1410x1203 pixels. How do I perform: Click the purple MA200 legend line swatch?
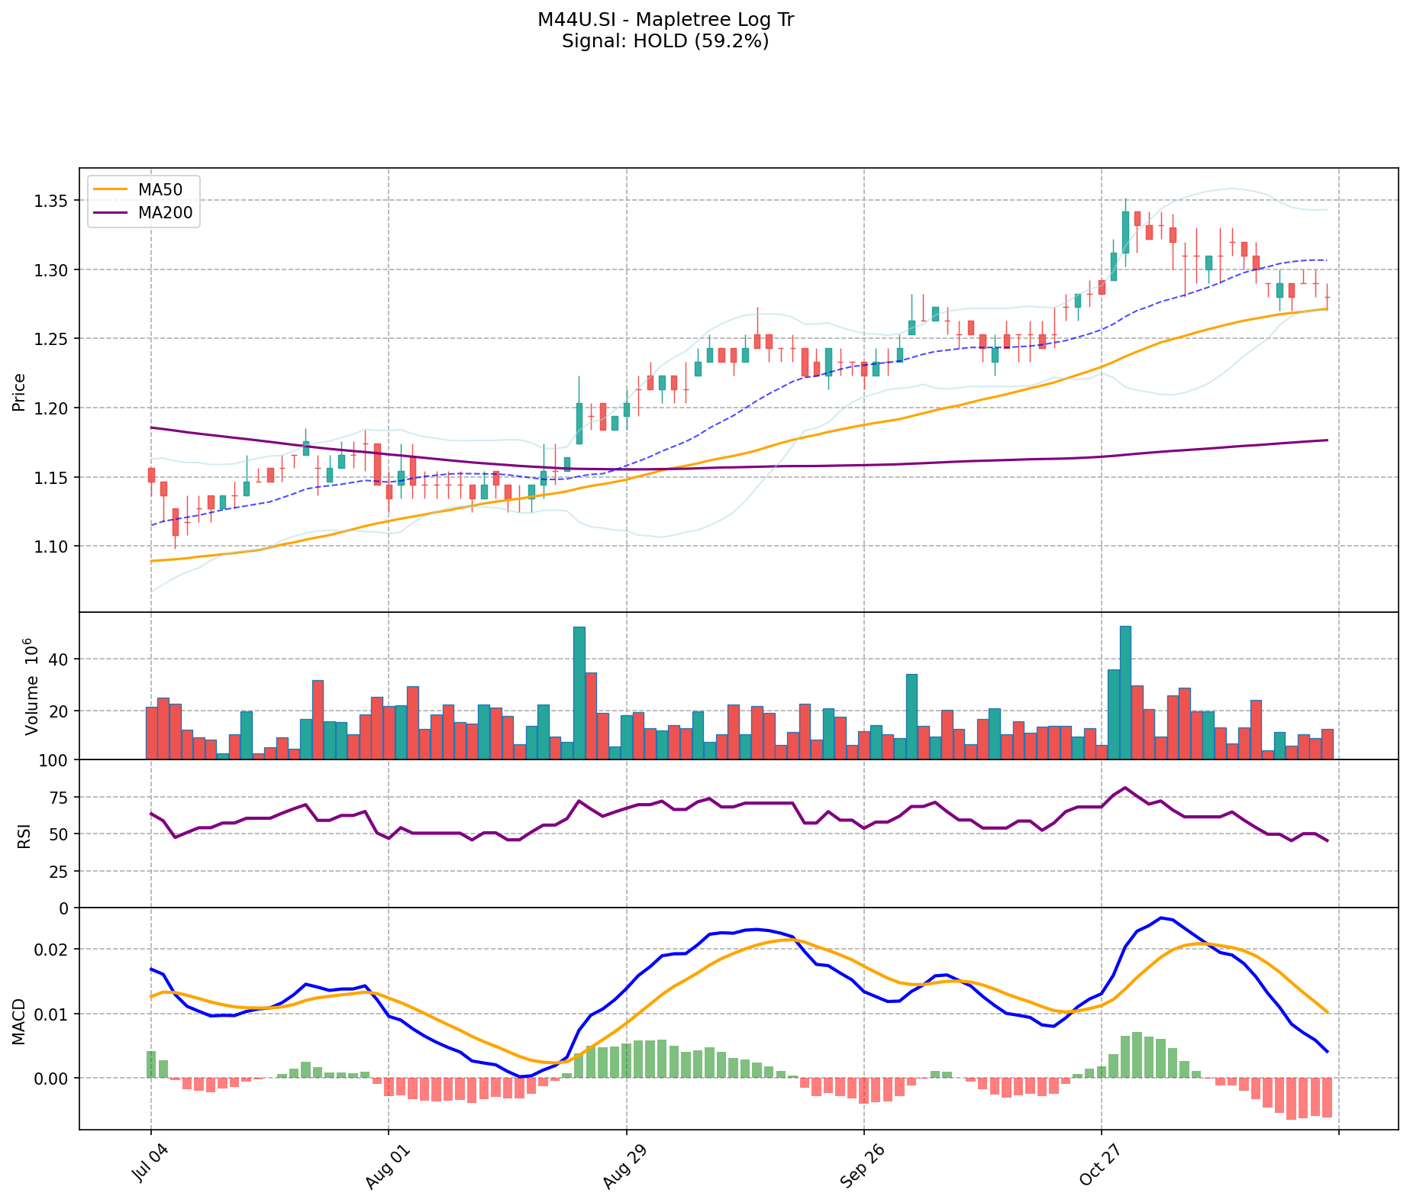(111, 213)
